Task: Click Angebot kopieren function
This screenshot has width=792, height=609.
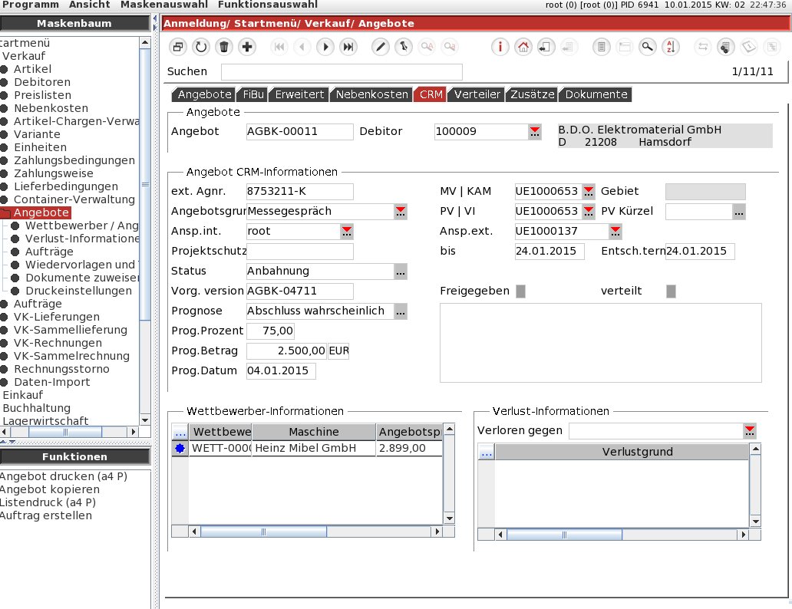Action: click(x=50, y=489)
